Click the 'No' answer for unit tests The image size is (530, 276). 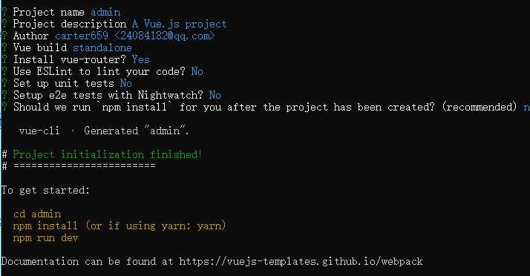click(x=125, y=83)
